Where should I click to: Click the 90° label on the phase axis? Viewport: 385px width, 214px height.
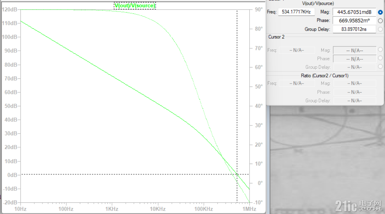click(x=258, y=10)
